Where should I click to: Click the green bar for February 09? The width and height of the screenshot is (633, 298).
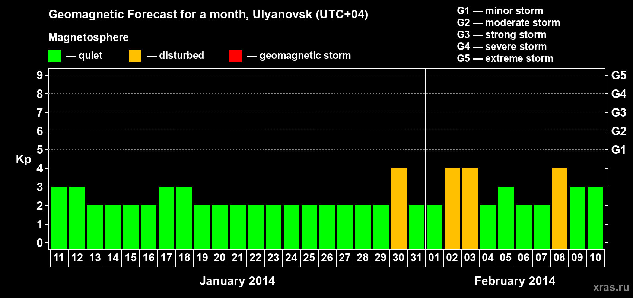point(578,218)
